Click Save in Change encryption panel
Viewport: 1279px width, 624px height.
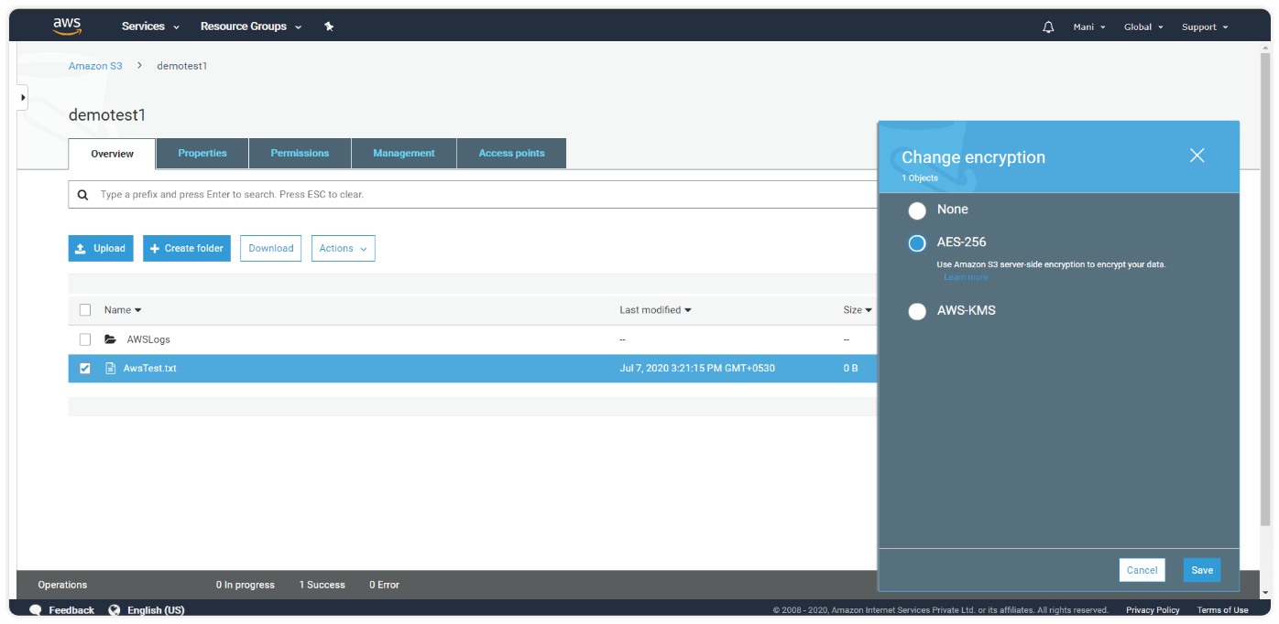tap(1202, 570)
